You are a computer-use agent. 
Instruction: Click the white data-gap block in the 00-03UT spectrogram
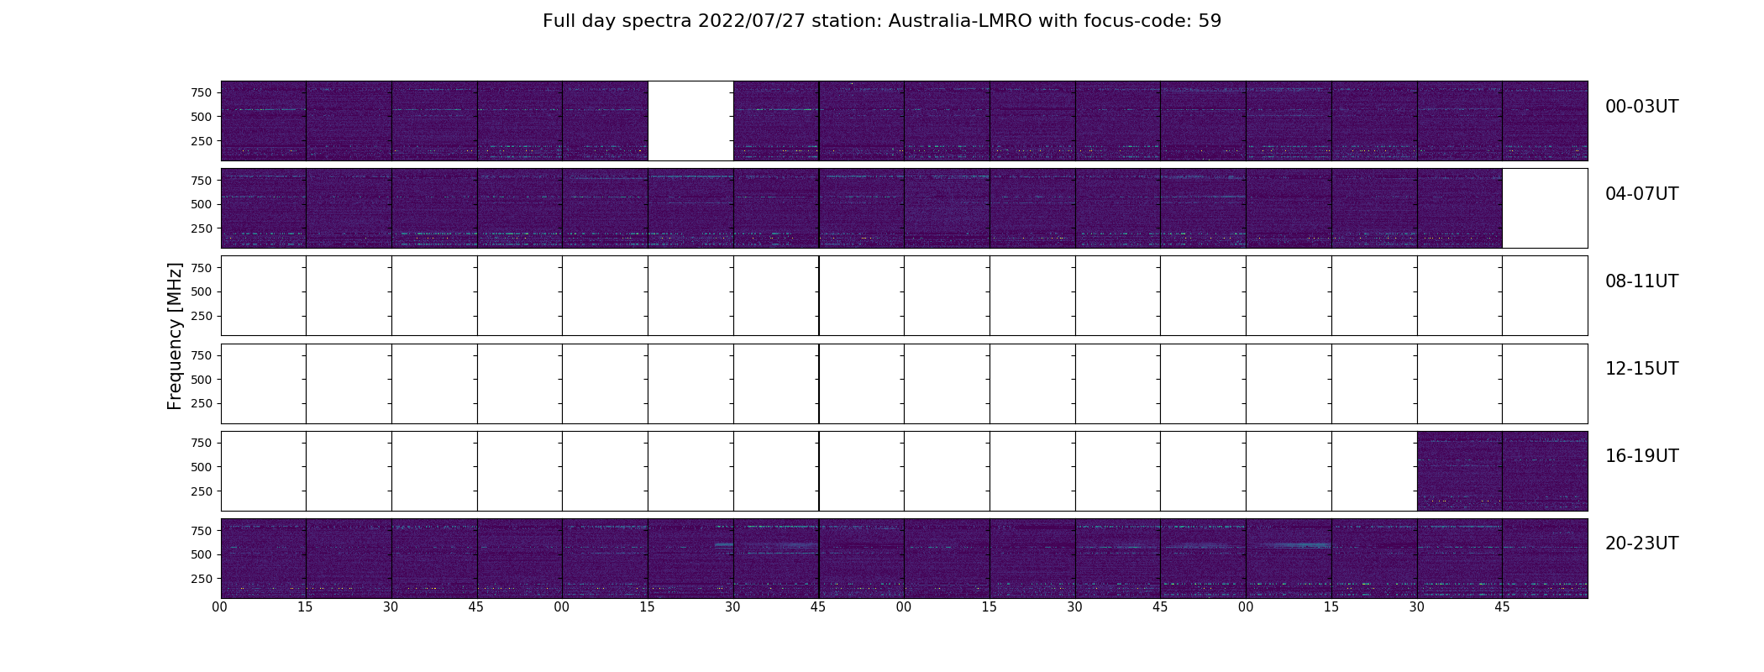pyautogui.click(x=690, y=121)
